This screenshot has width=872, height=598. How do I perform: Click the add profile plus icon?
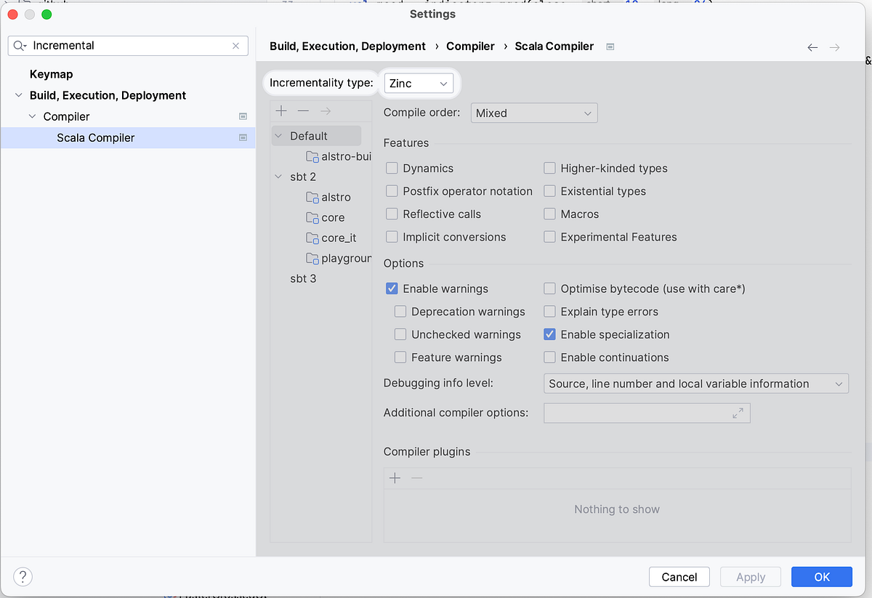pos(281,110)
